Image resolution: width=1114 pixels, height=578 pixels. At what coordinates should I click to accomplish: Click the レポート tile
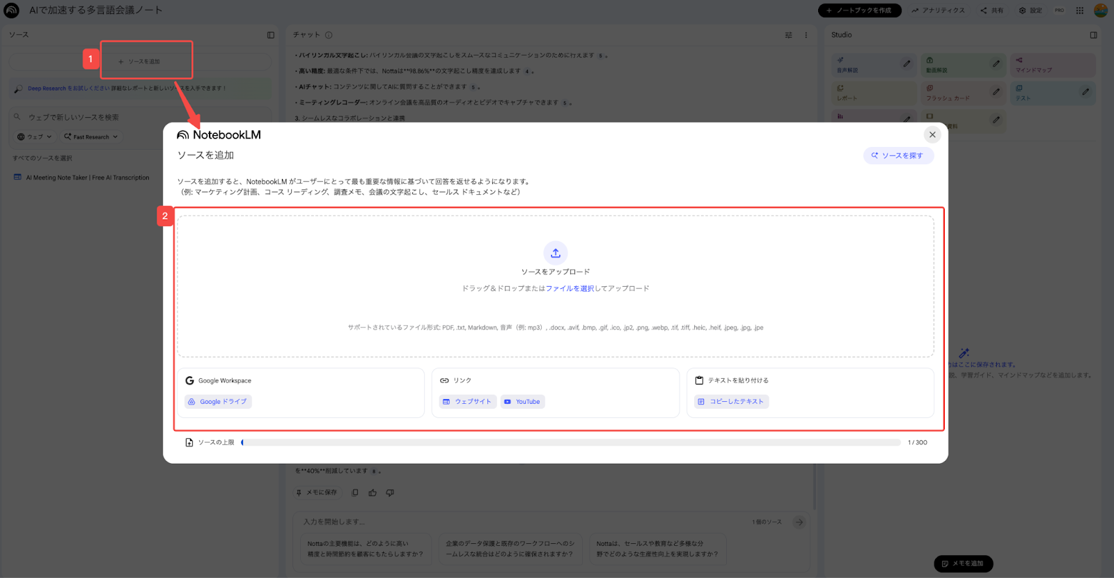(x=874, y=93)
